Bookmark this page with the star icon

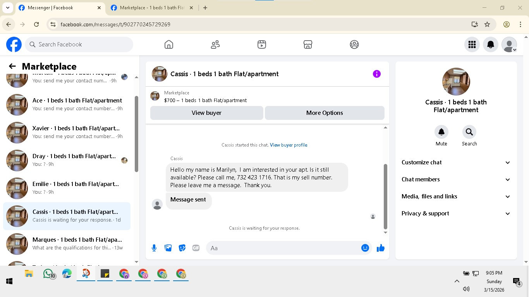click(x=487, y=24)
